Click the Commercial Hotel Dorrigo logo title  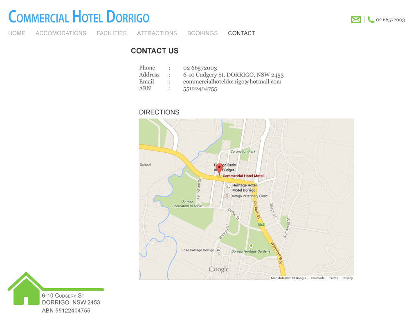click(x=79, y=17)
